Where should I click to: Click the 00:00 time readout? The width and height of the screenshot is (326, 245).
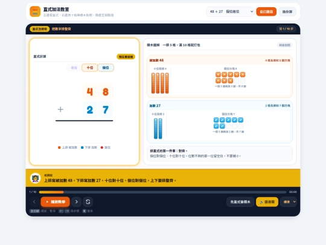(x=293, y=192)
